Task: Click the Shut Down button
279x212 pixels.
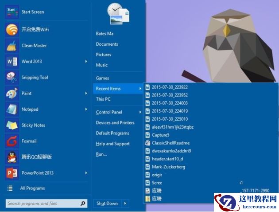Action: pyautogui.click(x=107, y=204)
